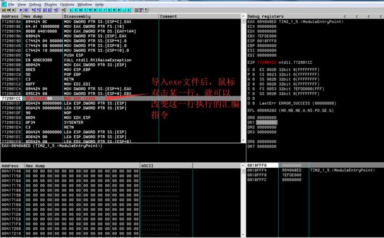This screenshot has width=384, height=238.
Task: Show Threads via T button
Action: tap(86, 10)
